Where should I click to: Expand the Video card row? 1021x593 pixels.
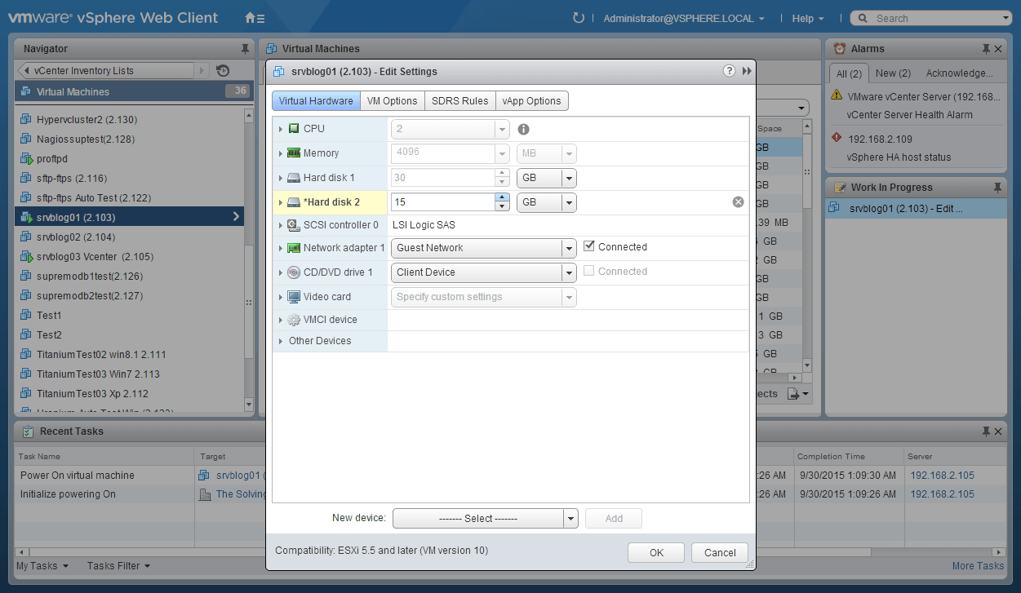(281, 297)
